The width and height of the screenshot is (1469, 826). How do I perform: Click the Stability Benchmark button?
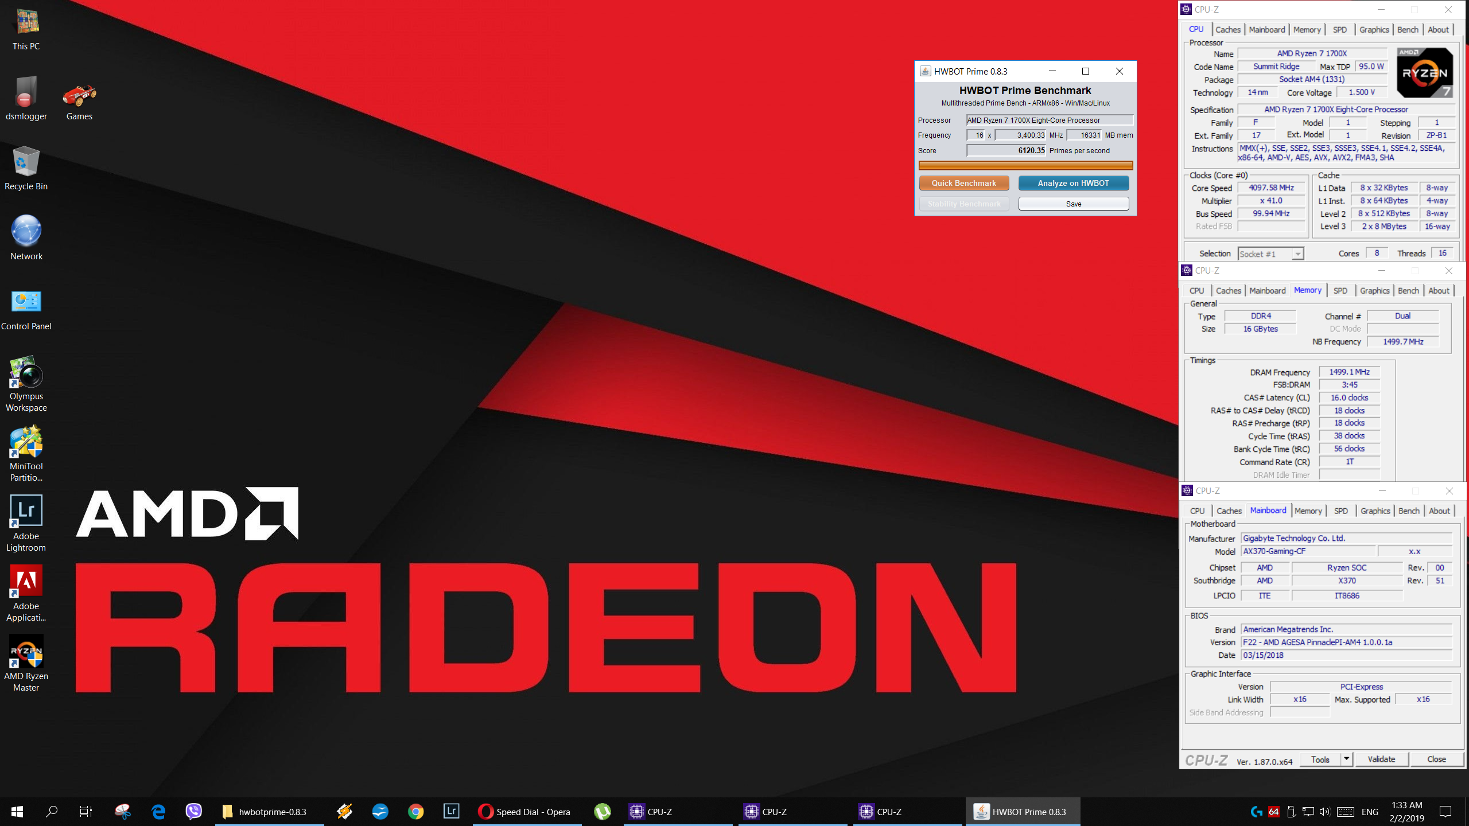coord(964,204)
